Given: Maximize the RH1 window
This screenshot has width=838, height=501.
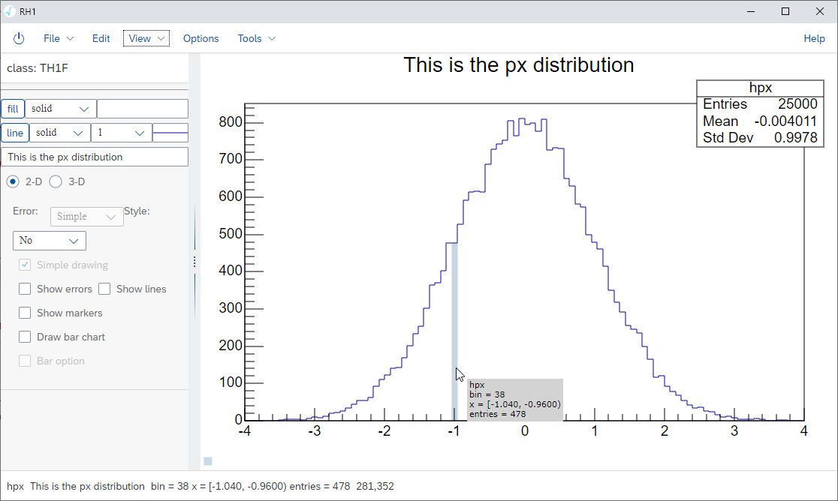Looking at the screenshot, I should [785, 11].
